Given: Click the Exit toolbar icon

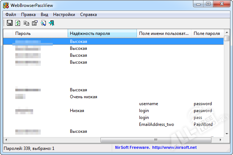Looking at the screenshot, I should point(51,23).
